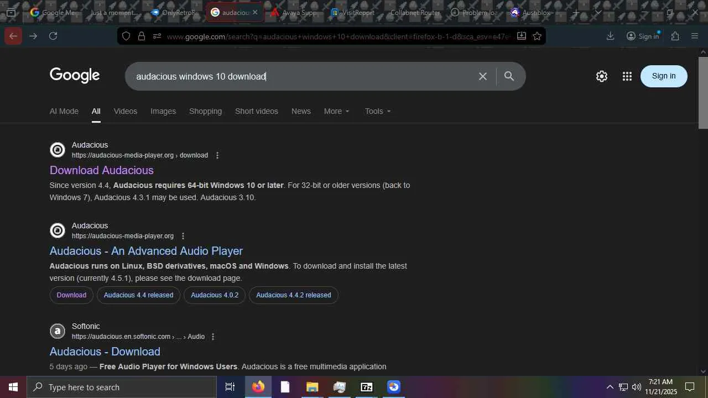Open the Windows notification center
The image size is (708, 398).
690,387
